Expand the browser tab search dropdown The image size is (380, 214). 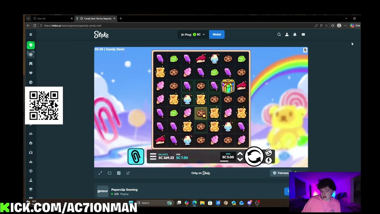(x=28, y=18)
